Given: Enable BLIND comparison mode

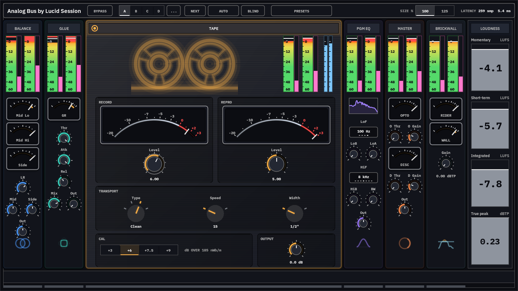Looking at the screenshot, I should tap(253, 11).
